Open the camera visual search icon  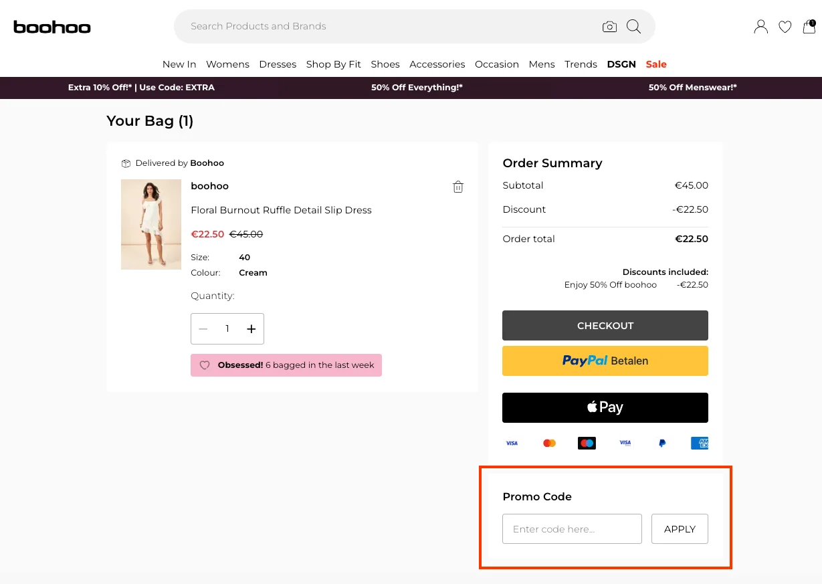[x=609, y=26]
